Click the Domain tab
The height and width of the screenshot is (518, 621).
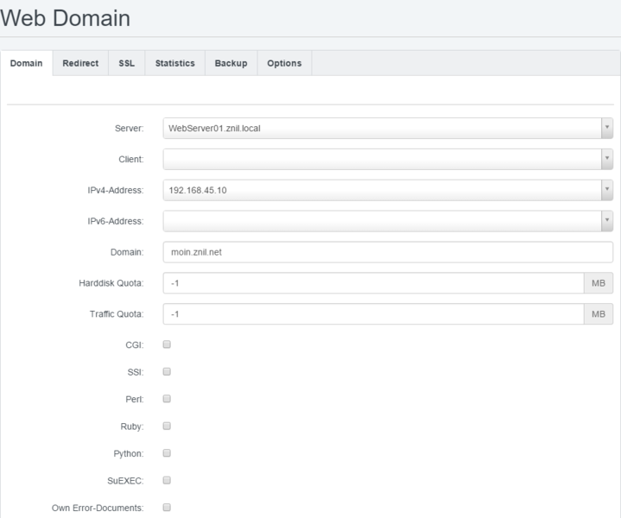[26, 64]
